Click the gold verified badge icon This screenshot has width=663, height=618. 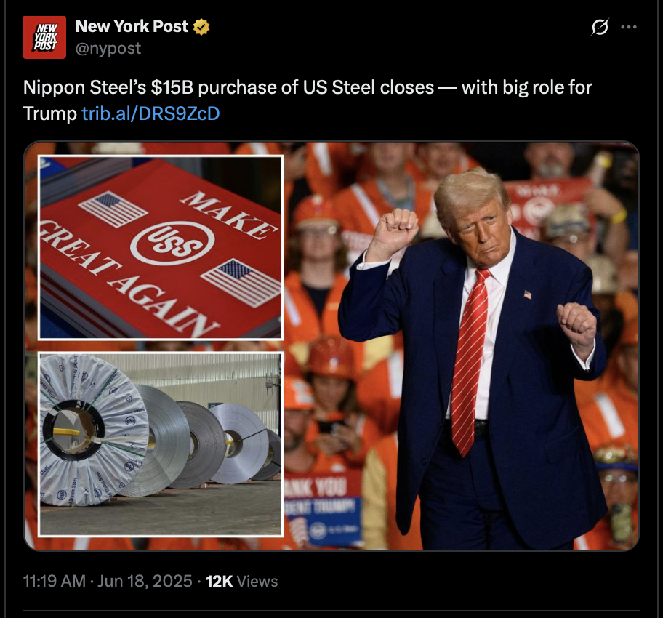coord(201,27)
